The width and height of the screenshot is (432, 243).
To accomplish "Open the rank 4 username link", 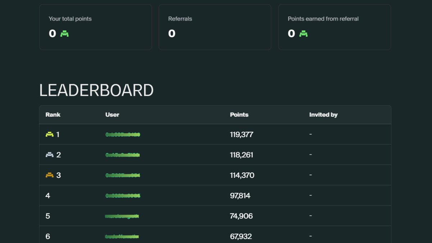I will pyautogui.click(x=122, y=195).
